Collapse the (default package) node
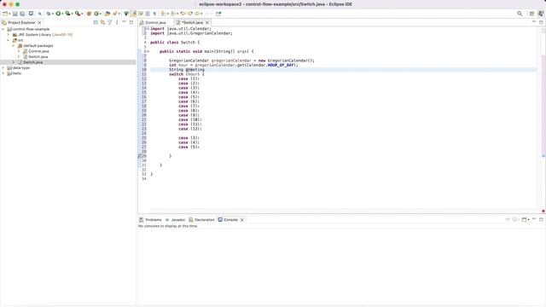 coord(14,45)
